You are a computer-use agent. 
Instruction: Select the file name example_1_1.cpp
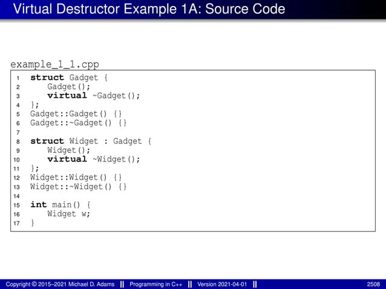[x=54, y=65]
